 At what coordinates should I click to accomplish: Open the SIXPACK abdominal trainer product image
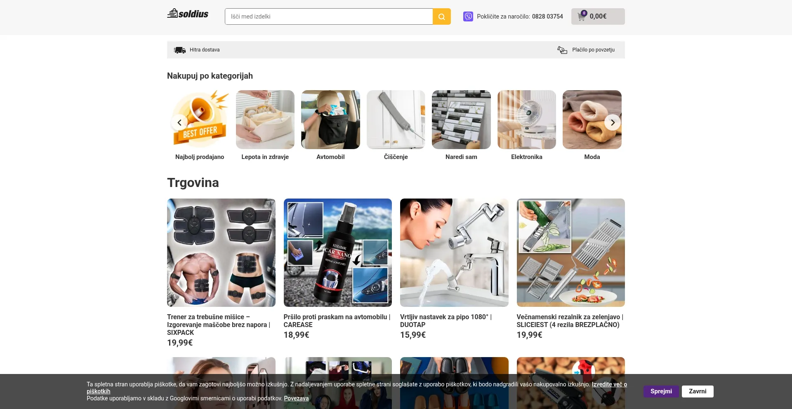pyautogui.click(x=221, y=252)
